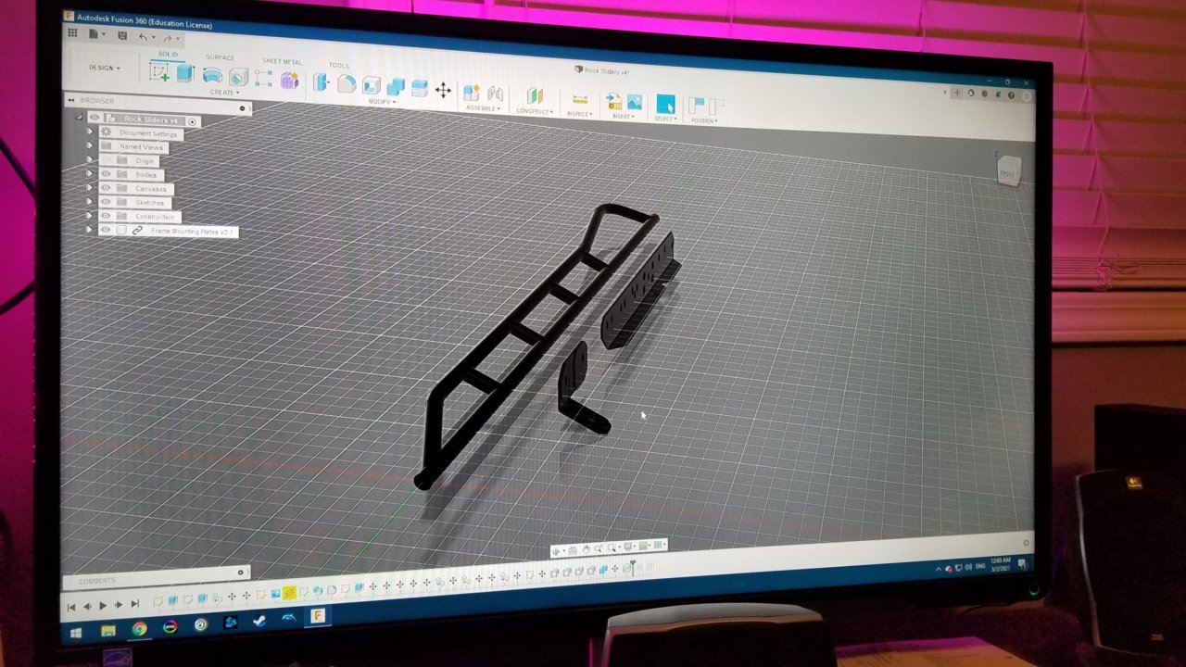The image size is (1186, 667).
Task: Click the Save icon in title bar
Action: (122, 35)
